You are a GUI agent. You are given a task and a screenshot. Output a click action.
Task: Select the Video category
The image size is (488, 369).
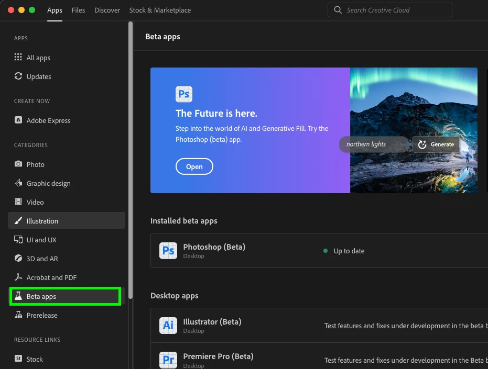pos(66,202)
